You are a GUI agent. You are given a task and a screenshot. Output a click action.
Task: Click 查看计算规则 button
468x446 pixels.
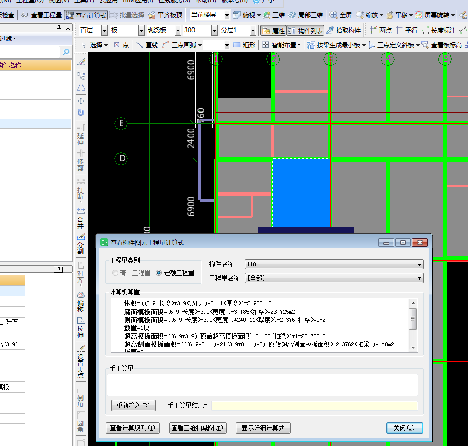coord(132,428)
